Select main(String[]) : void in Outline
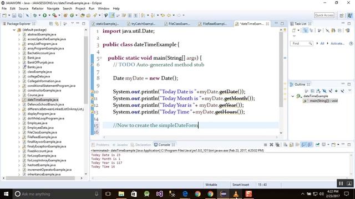The image size is (355, 199). [x=321, y=101]
